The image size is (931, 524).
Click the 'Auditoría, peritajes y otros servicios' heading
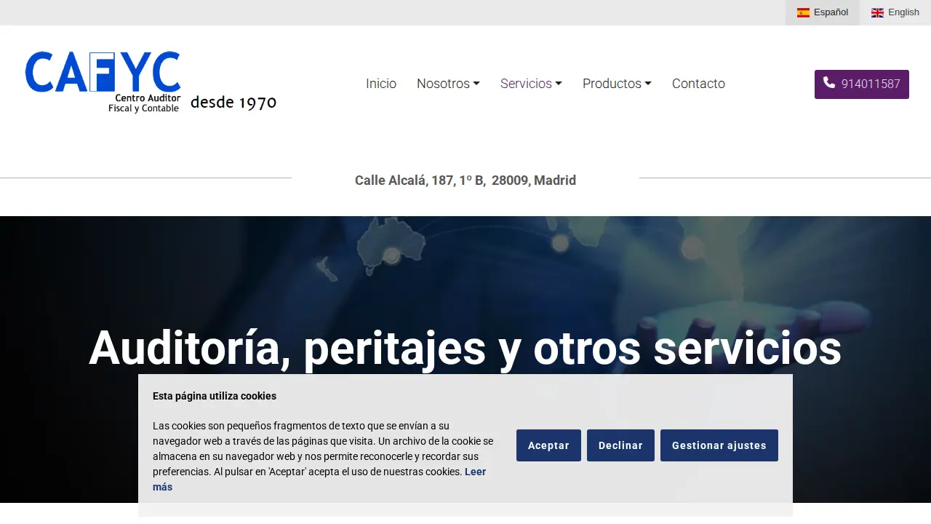465,348
